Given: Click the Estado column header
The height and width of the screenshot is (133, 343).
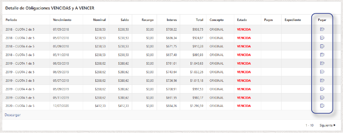Looking at the screenshot, I should [242, 20].
